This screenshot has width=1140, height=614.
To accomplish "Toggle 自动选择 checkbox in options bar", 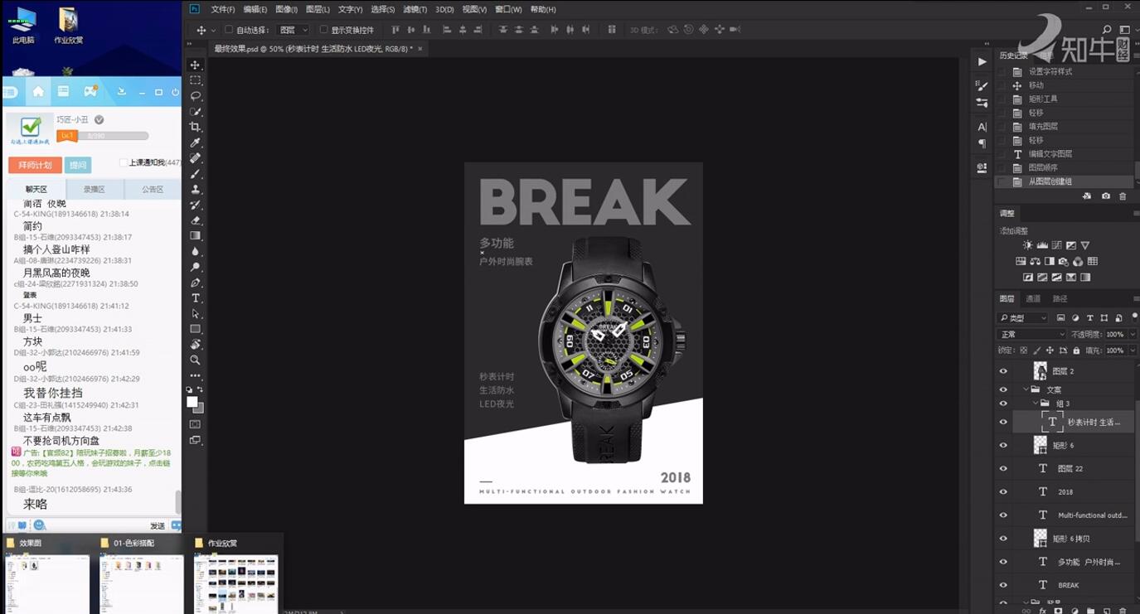I will pyautogui.click(x=229, y=30).
